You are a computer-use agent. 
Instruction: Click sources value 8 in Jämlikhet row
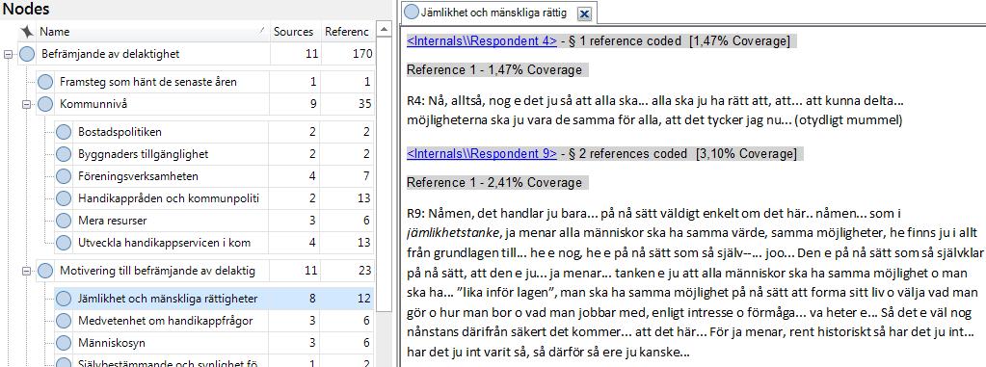[x=312, y=300]
